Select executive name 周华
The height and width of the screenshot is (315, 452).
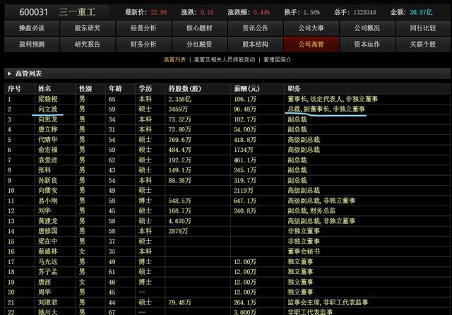coord(44,292)
